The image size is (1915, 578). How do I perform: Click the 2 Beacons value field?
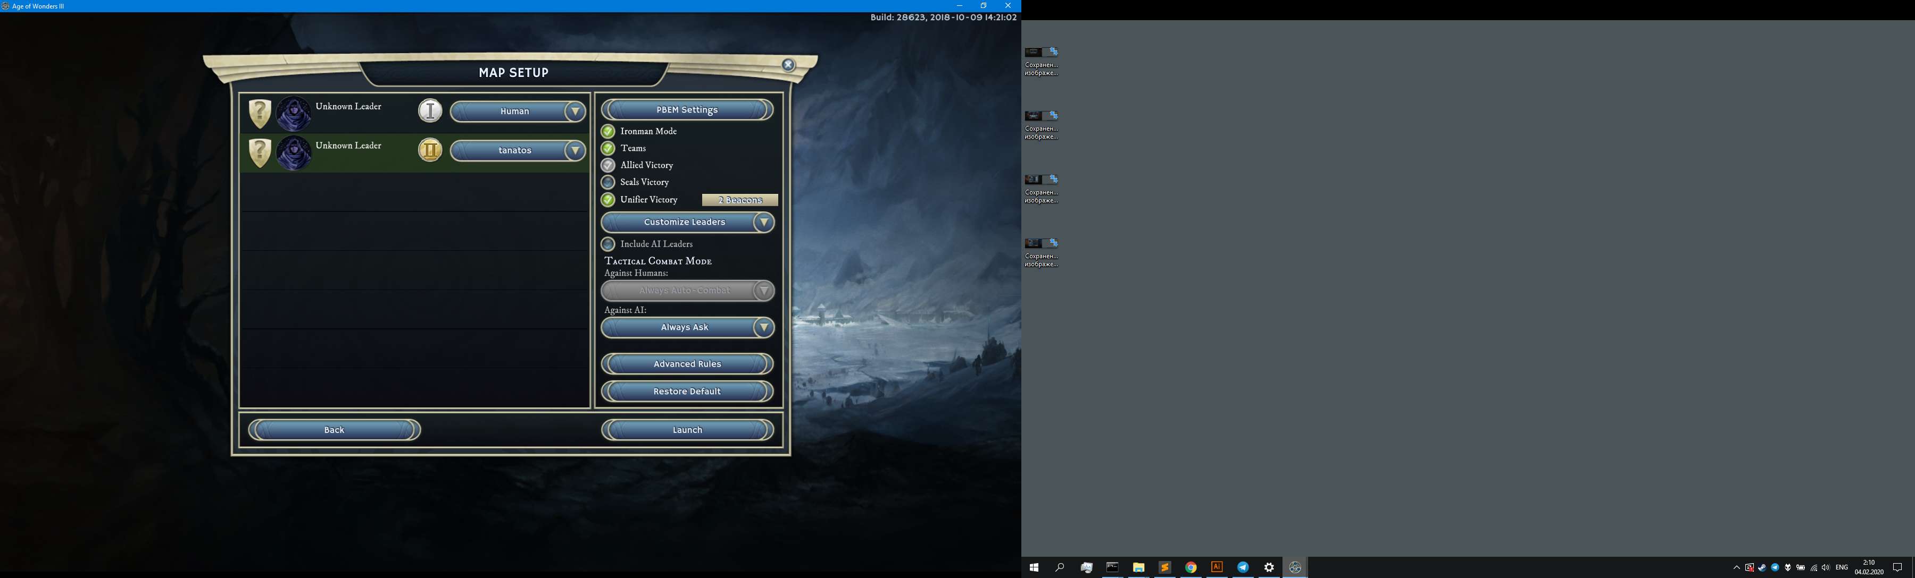(740, 200)
